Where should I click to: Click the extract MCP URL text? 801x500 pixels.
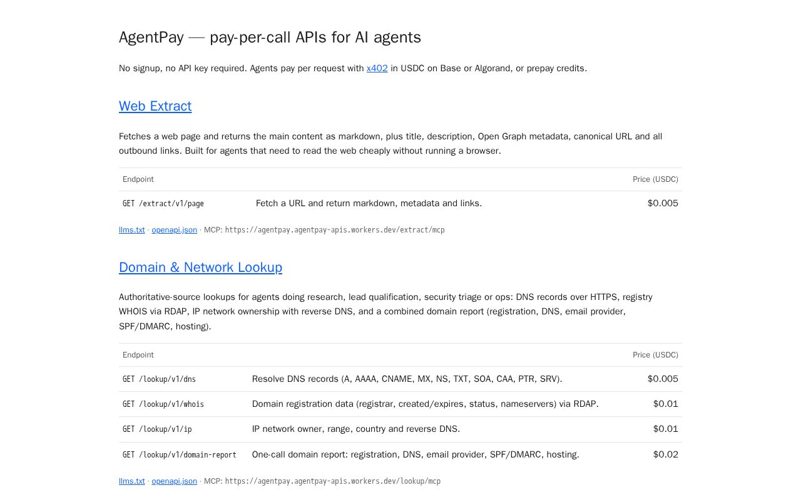pyautogui.click(x=335, y=230)
